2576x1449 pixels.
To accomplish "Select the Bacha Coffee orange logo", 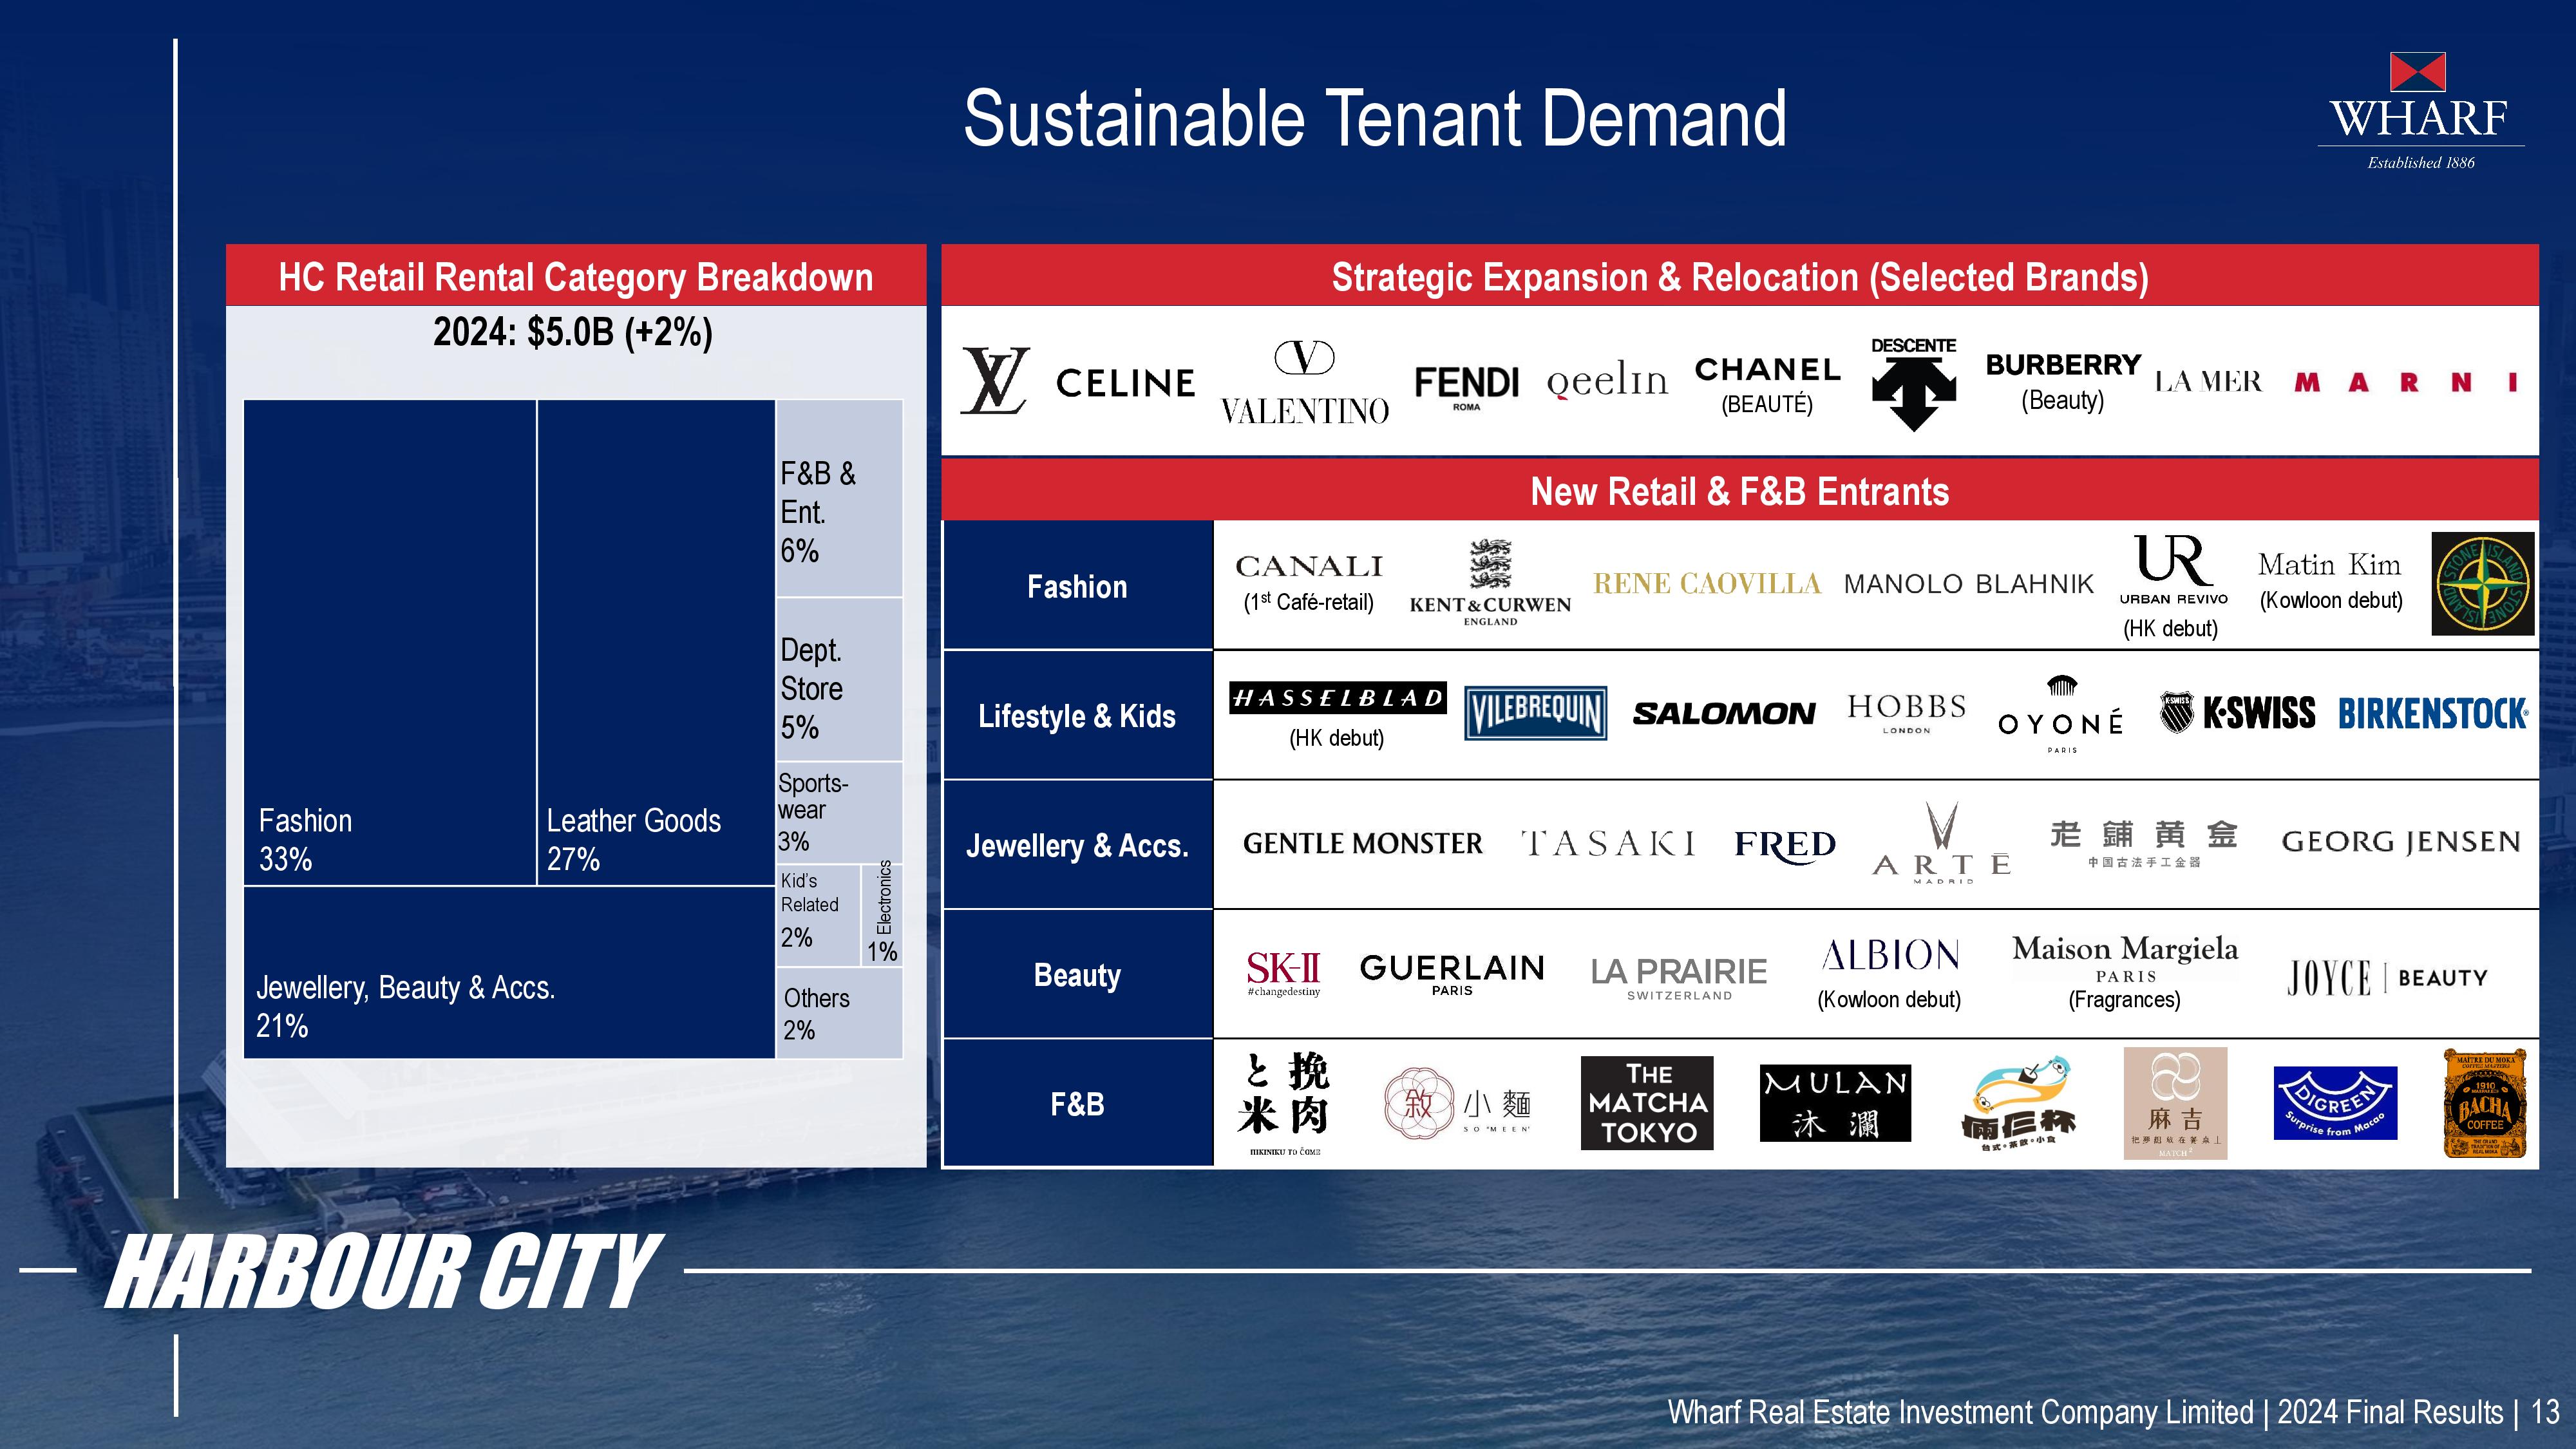I will coord(2484,1103).
